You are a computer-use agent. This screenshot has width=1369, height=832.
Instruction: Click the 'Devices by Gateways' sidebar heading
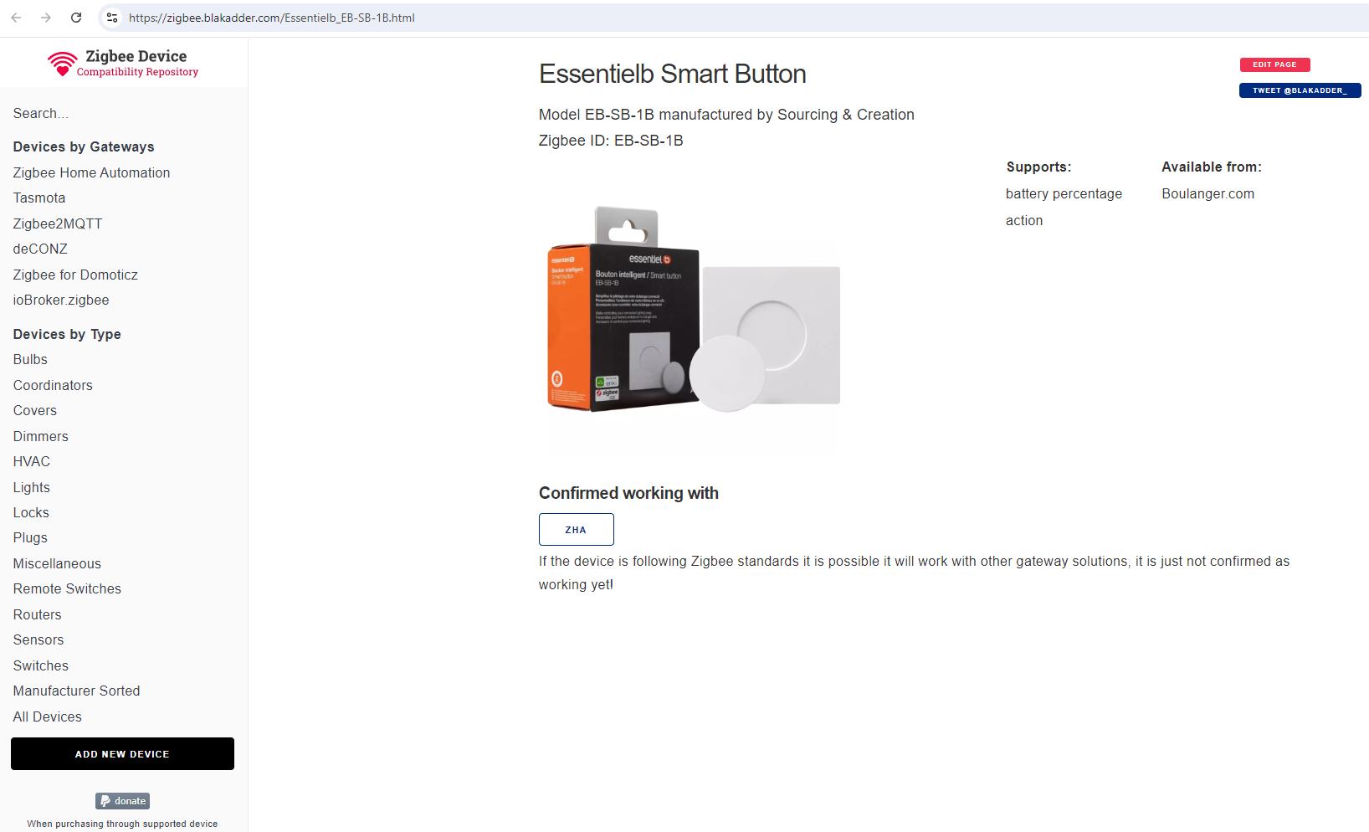point(84,146)
